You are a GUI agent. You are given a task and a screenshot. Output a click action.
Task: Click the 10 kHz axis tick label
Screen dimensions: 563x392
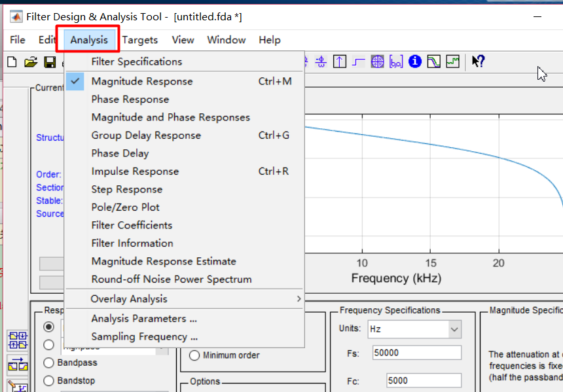362,263
